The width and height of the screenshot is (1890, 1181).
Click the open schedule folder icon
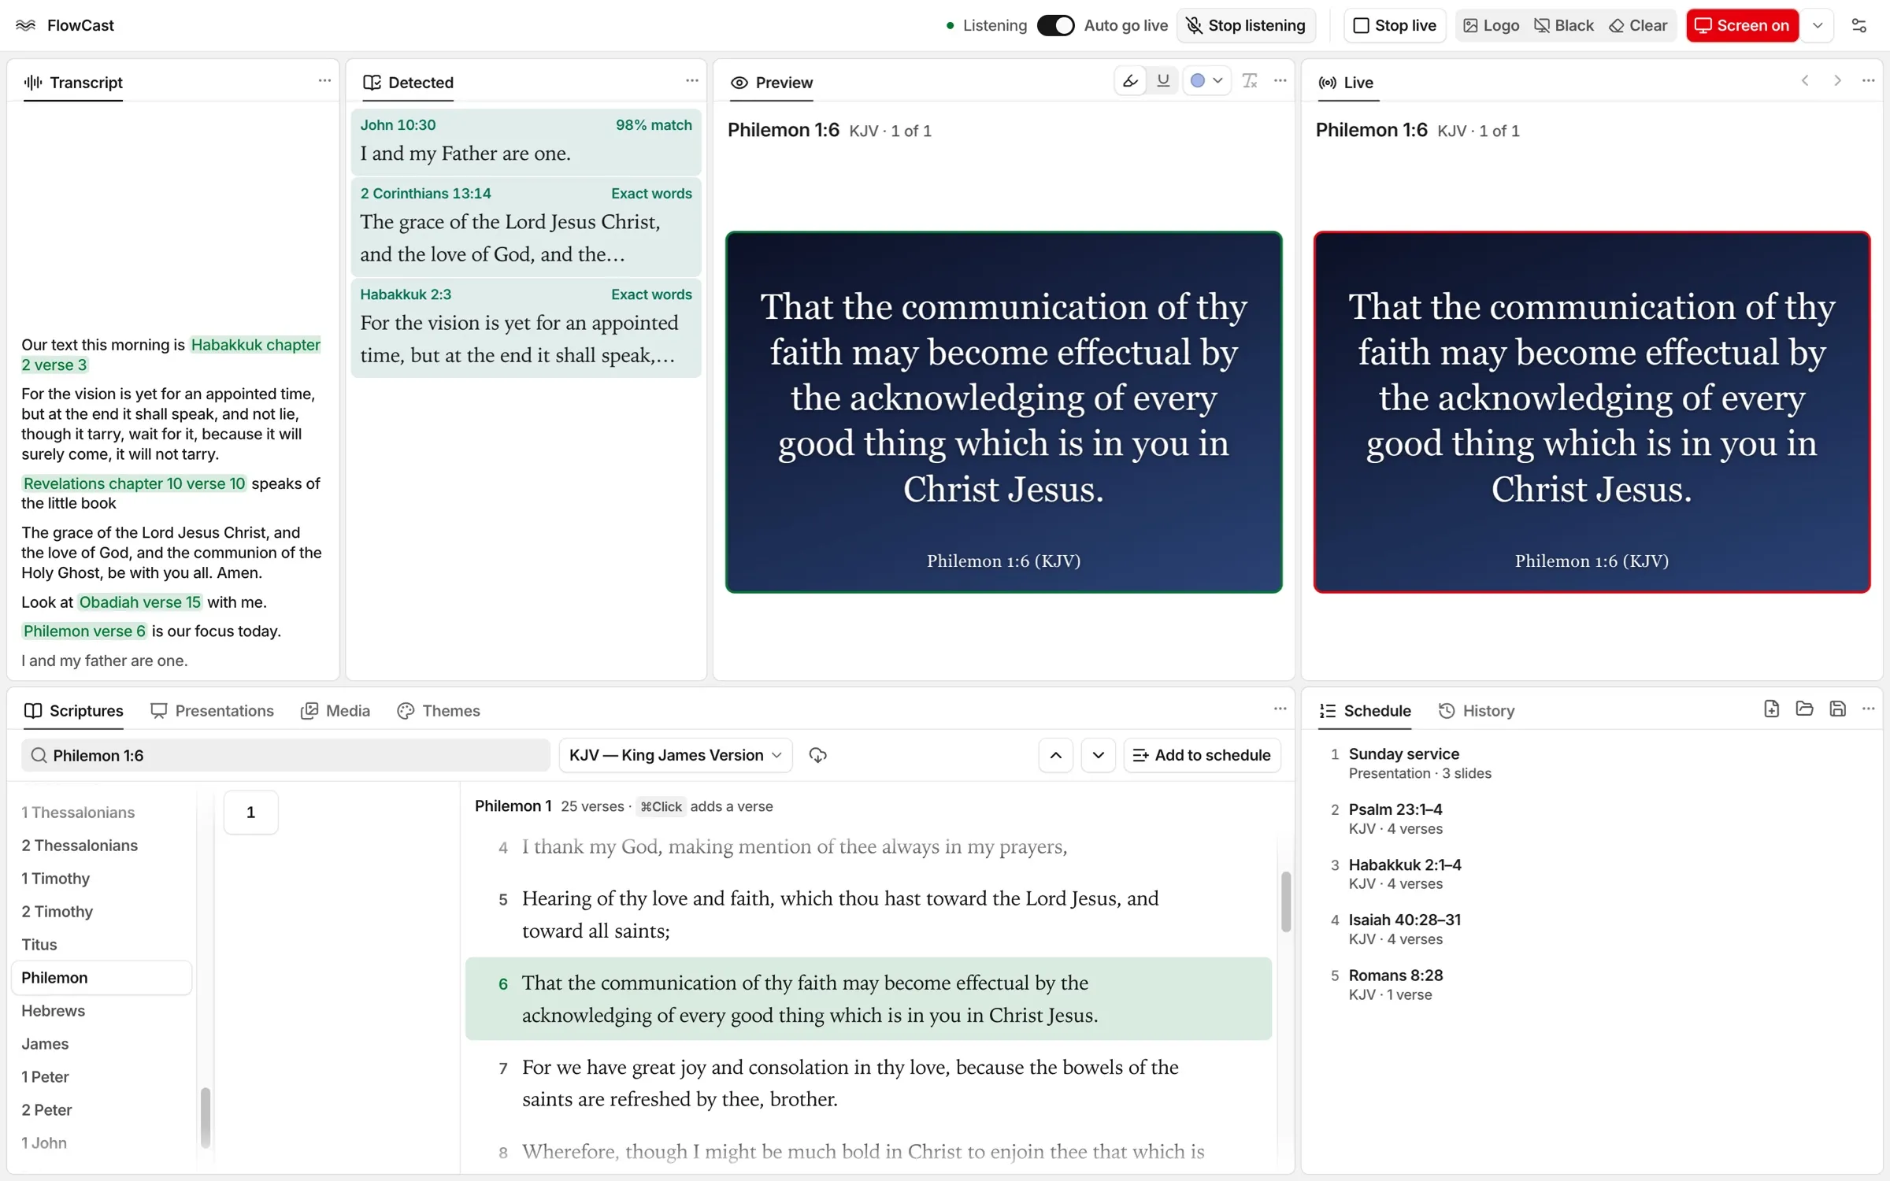click(1805, 709)
